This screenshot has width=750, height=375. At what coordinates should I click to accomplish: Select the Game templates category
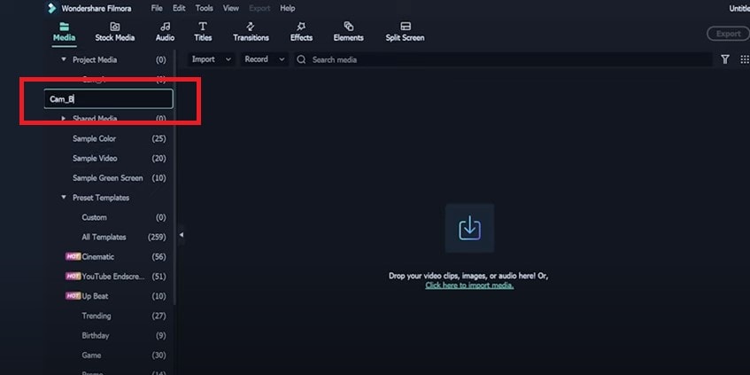tap(91, 355)
